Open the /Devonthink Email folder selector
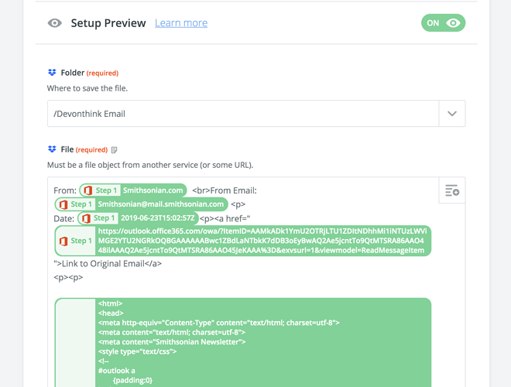 (x=243, y=114)
